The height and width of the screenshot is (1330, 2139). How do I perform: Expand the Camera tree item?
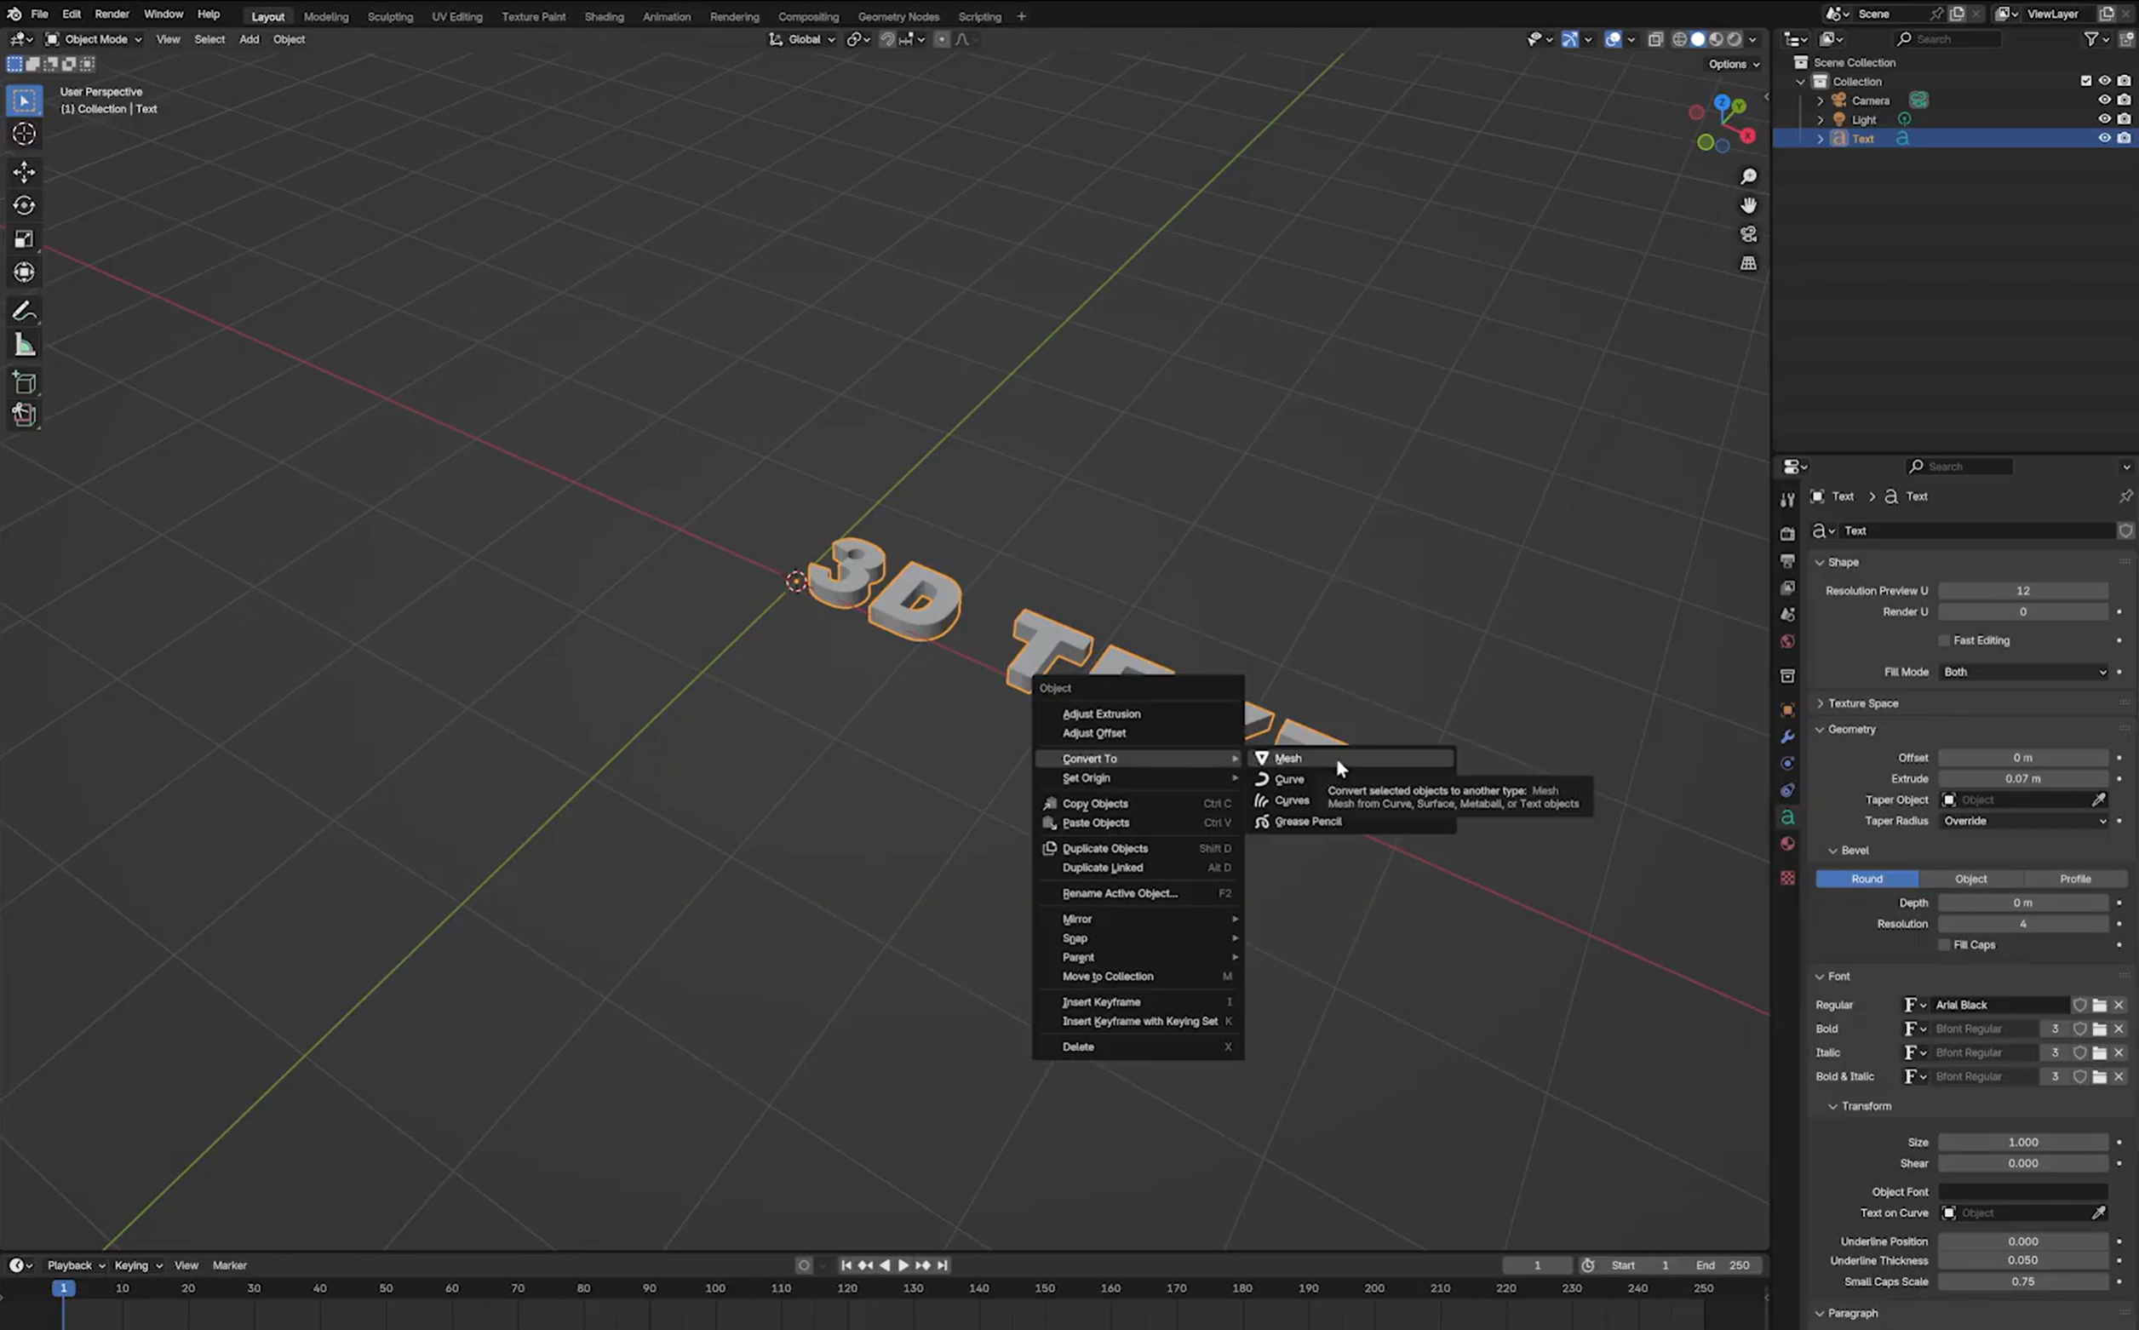[1820, 100]
